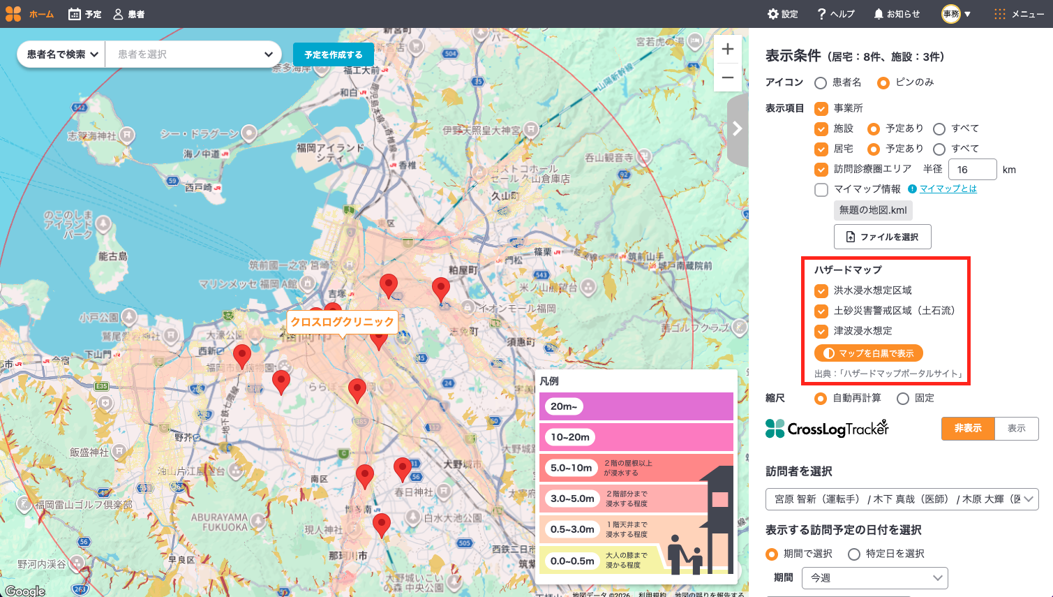Open the 患者名で検索 dropdown

[x=61, y=54]
